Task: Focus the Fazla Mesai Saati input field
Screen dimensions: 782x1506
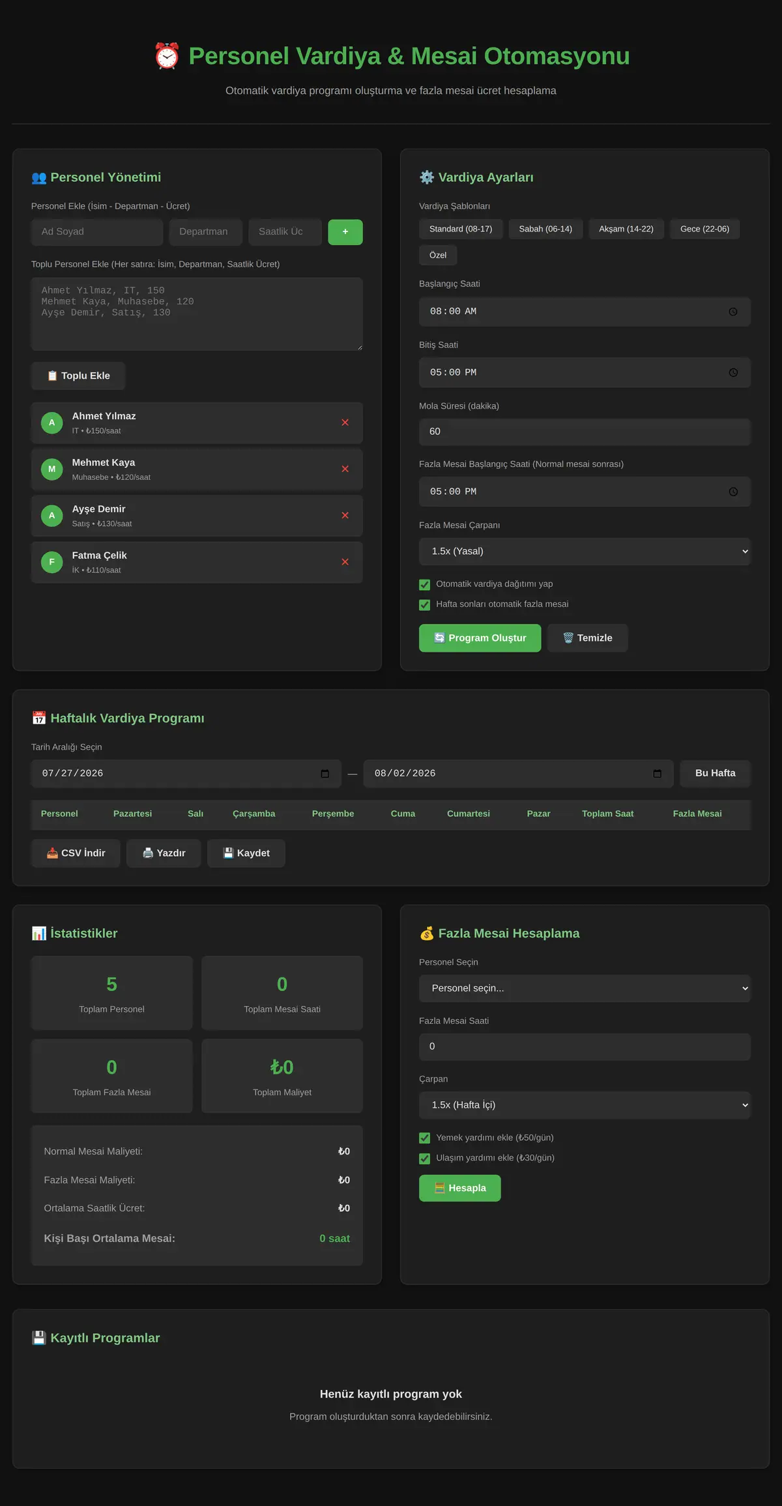Action: click(x=585, y=1046)
